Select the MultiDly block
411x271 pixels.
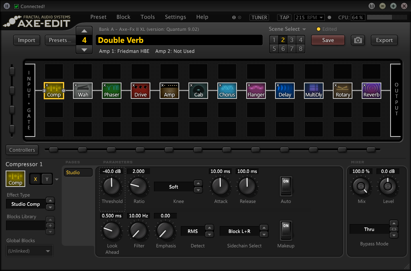(x=314, y=91)
